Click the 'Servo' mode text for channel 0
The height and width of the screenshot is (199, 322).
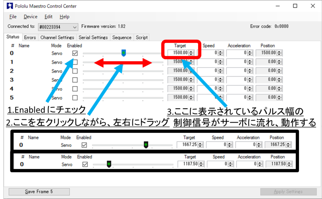57,54
